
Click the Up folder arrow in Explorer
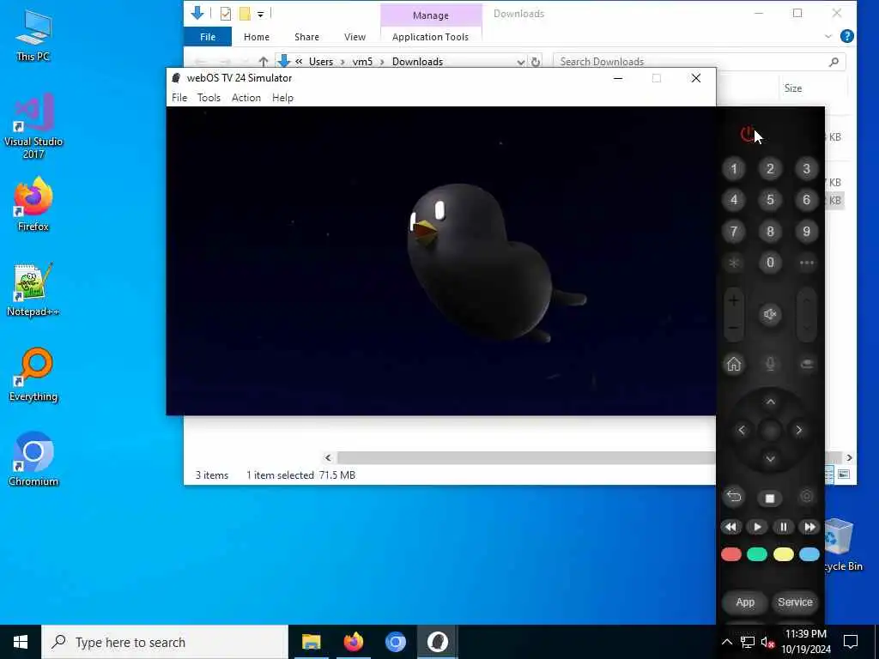coord(264,62)
